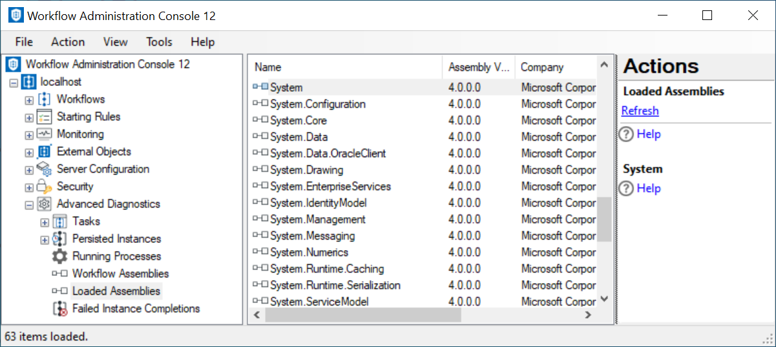Select the Workflow Assemblies tree item
The height and width of the screenshot is (347, 776).
[120, 274]
